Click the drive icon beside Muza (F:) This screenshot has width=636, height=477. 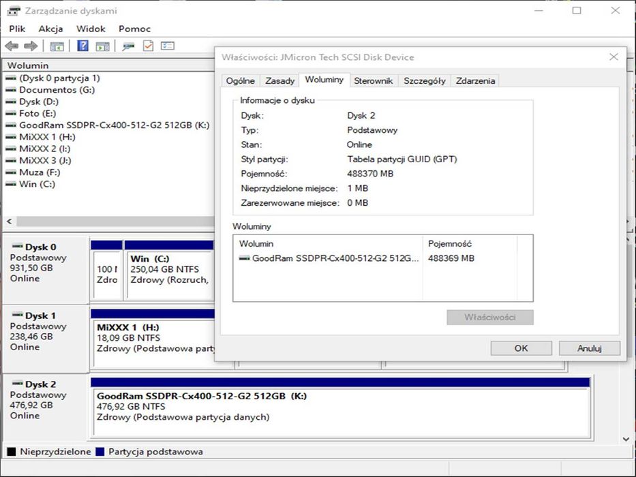[x=11, y=172]
